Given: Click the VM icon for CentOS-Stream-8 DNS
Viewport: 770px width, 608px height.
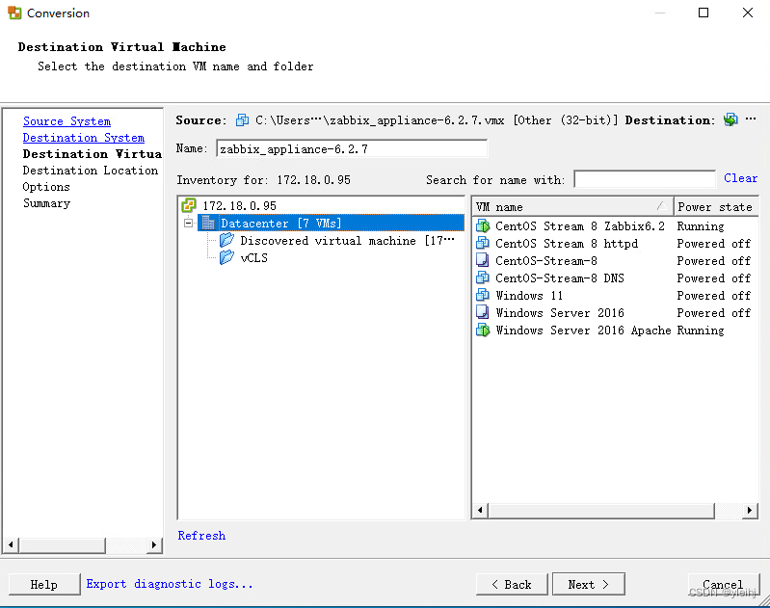Looking at the screenshot, I should point(483,278).
